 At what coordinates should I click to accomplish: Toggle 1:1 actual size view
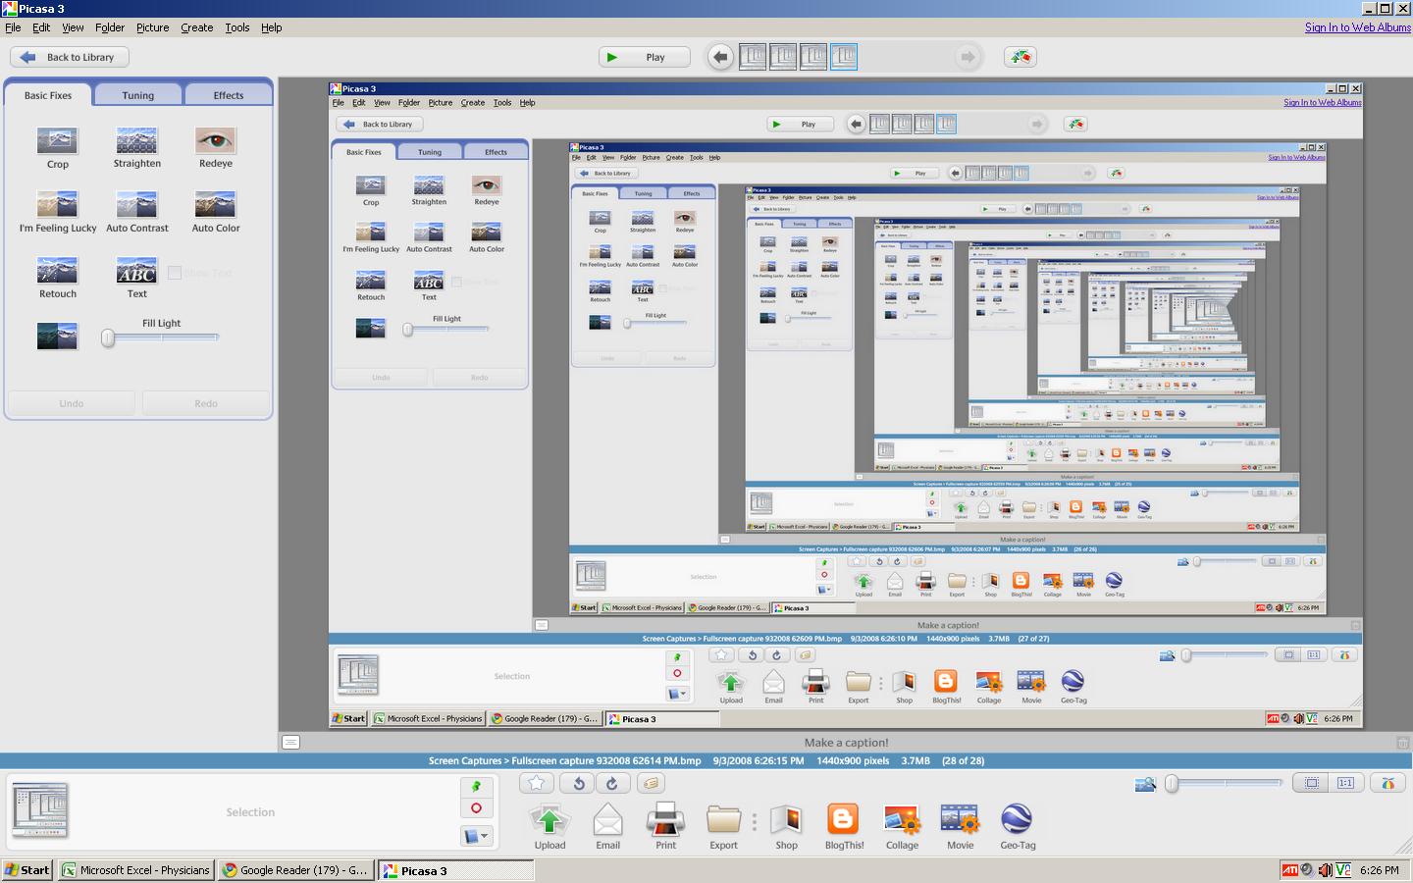tap(1345, 783)
